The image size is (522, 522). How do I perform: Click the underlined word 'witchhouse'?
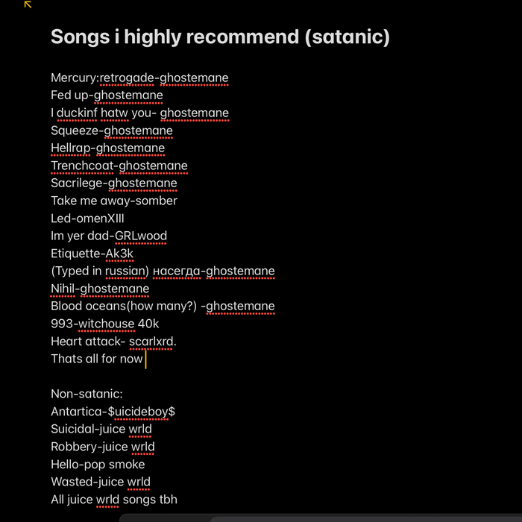[105, 324]
